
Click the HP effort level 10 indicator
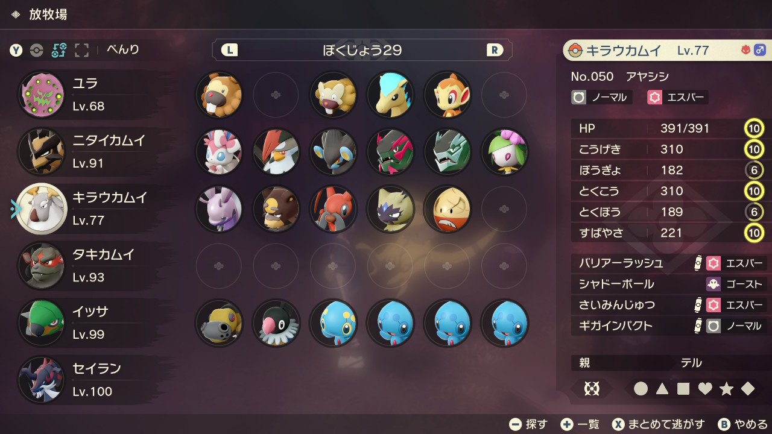coord(754,128)
